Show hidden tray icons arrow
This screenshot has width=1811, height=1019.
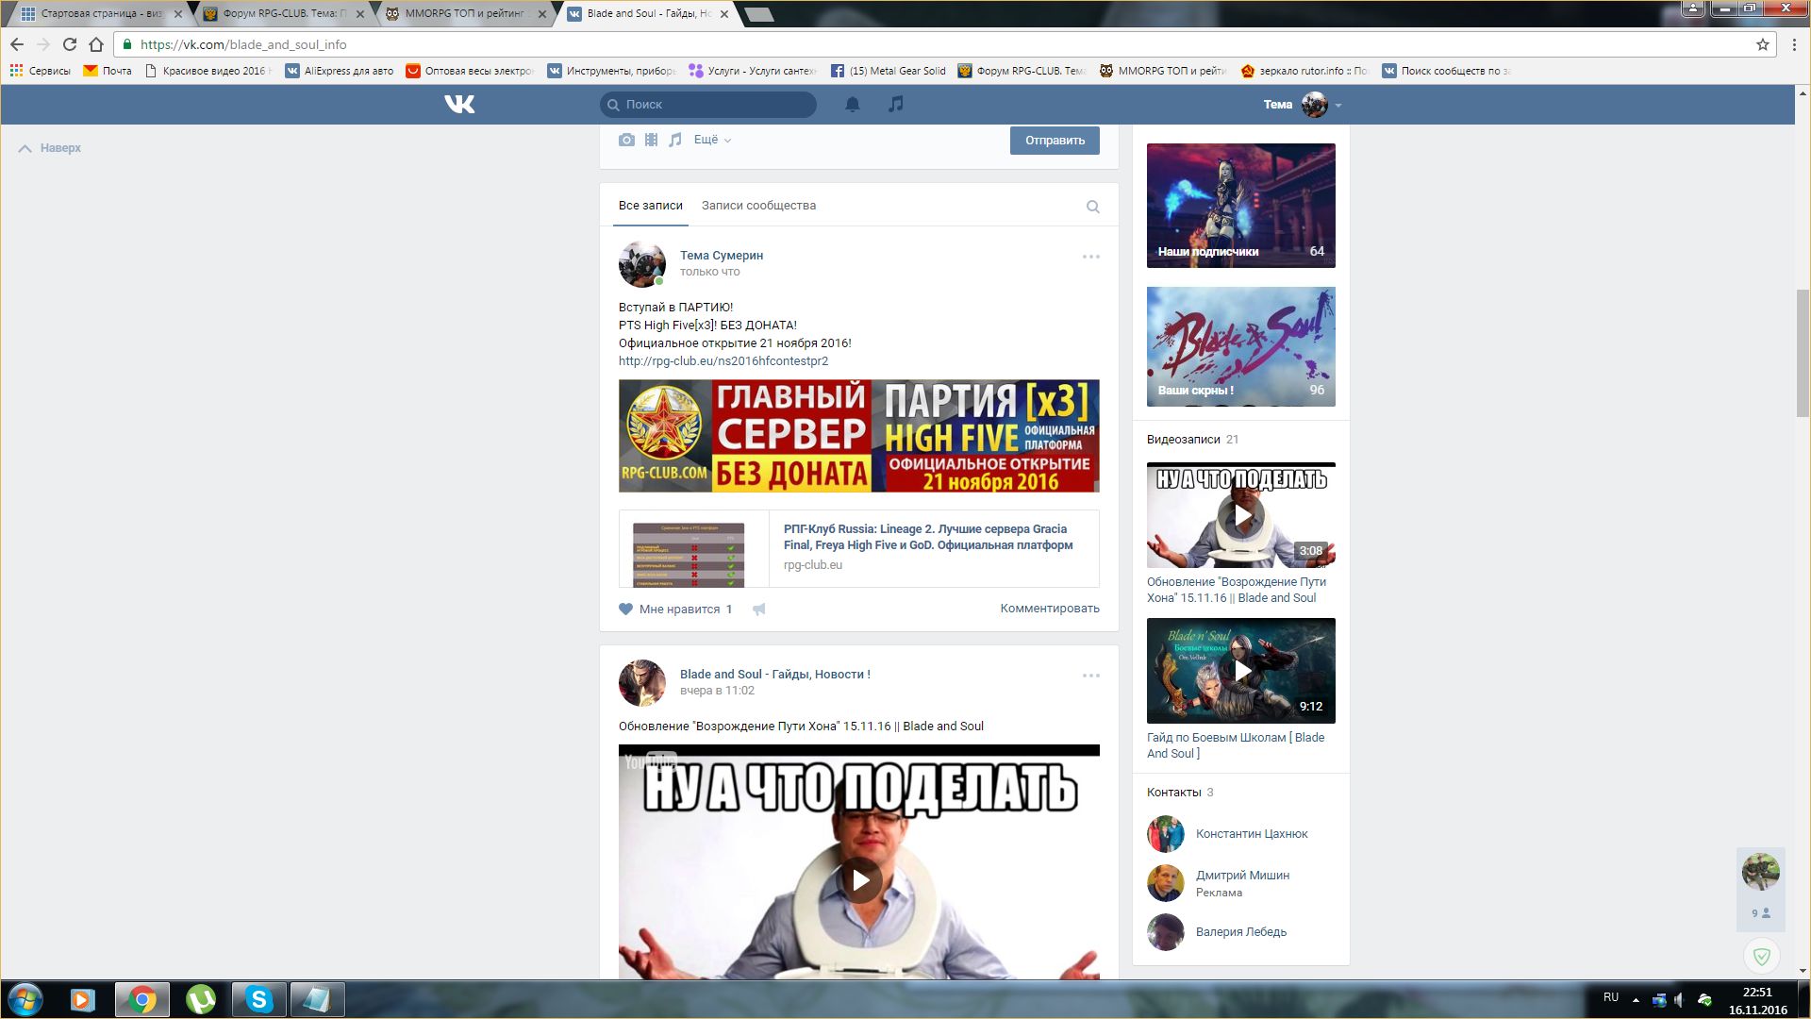(x=1636, y=999)
